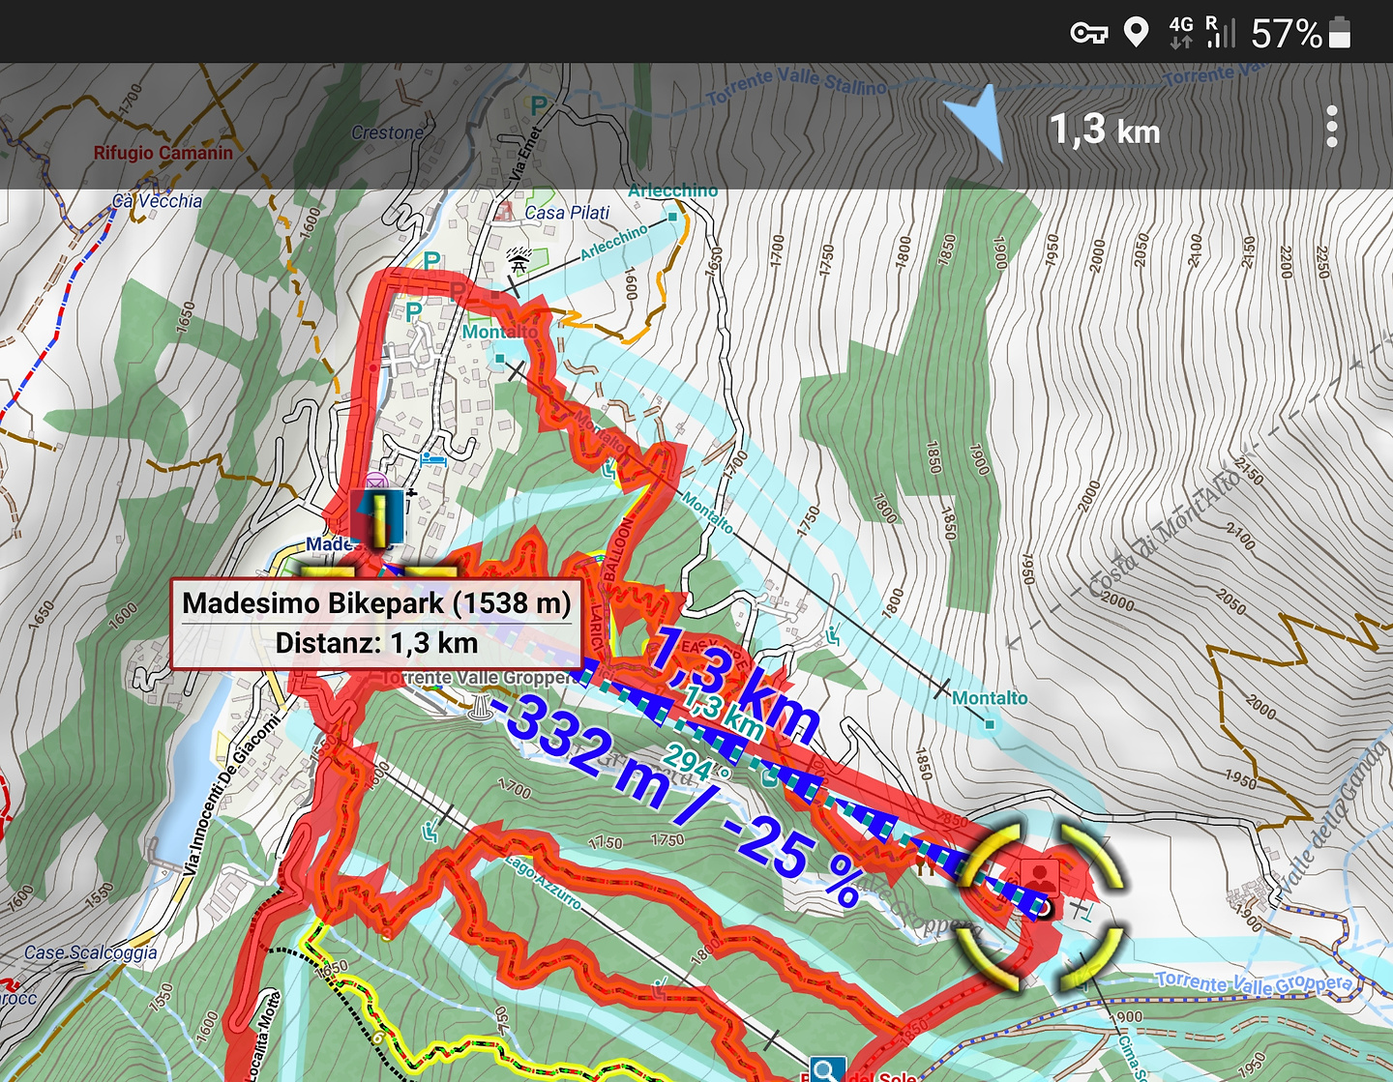Tap the 'Torrente Valle Stallino' stream label
The image size is (1393, 1082).
[796, 85]
